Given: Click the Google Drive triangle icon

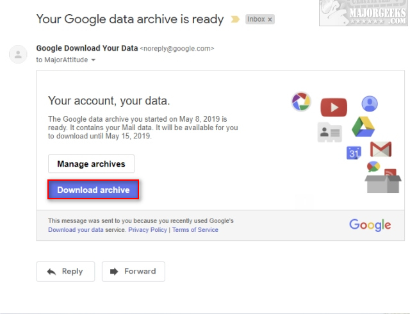Looking at the screenshot, I should [x=363, y=127].
